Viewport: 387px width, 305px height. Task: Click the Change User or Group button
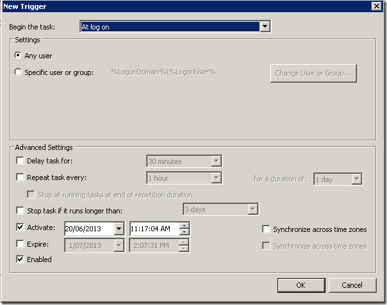(313, 73)
